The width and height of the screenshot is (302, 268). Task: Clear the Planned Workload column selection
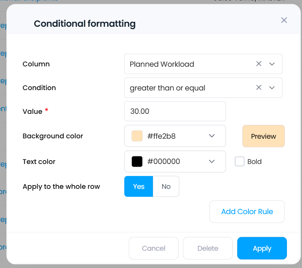click(259, 64)
